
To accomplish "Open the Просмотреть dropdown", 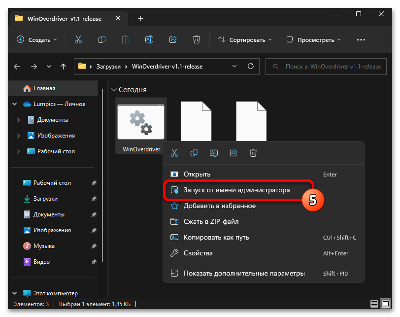I will pyautogui.click(x=313, y=40).
